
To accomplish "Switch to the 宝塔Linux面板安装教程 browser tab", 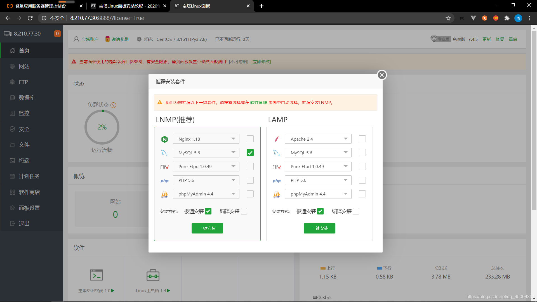I will [x=128, y=6].
